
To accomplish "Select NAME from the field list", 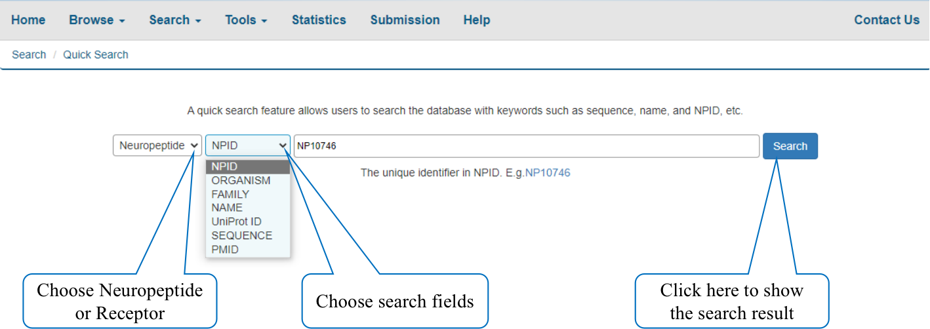I will tap(227, 208).
